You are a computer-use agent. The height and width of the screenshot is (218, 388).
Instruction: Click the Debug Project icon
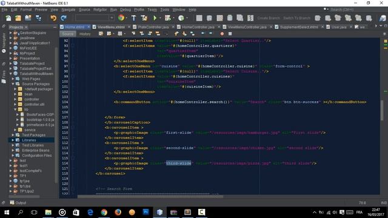[x=168, y=18]
